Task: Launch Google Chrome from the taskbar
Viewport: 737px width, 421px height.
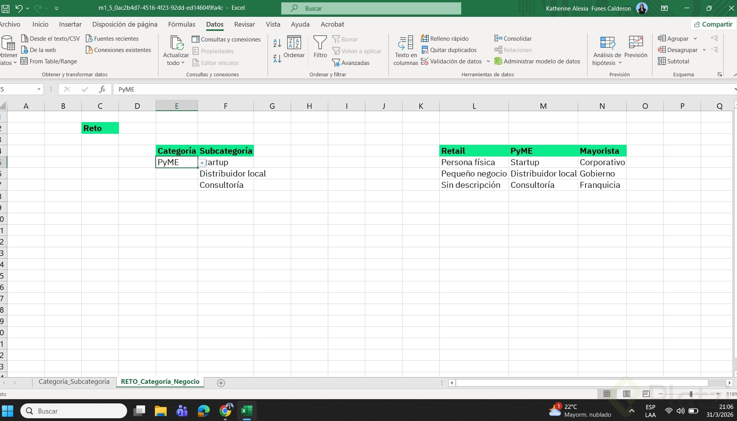Action: [x=226, y=411]
